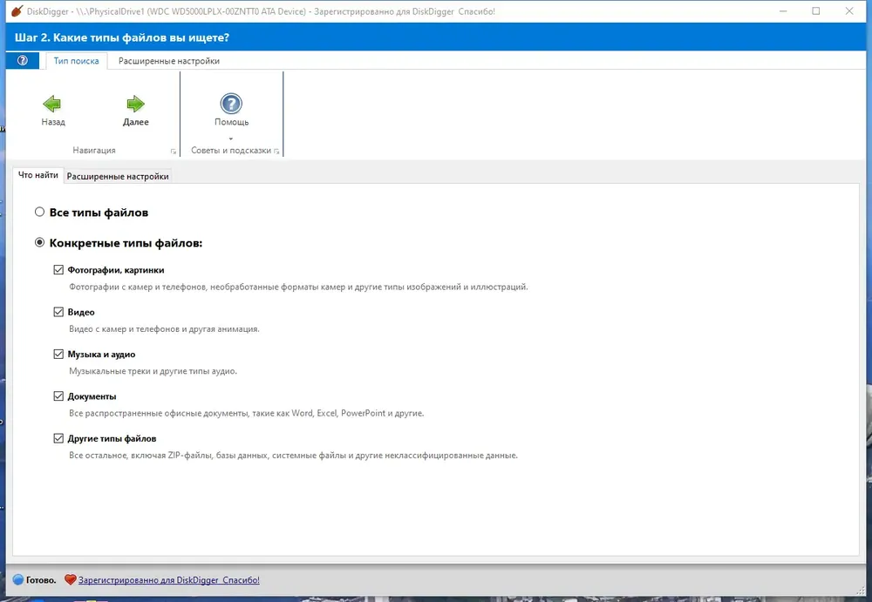Viewport: 872px width, 602px height.
Task: Open the dropdown arrow under Помощь
Action: pos(231,139)
